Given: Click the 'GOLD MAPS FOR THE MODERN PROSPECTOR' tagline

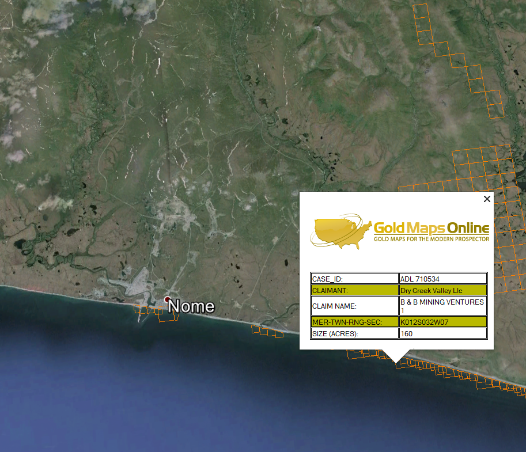Looking at the screenshot, I should pos(432,239).
